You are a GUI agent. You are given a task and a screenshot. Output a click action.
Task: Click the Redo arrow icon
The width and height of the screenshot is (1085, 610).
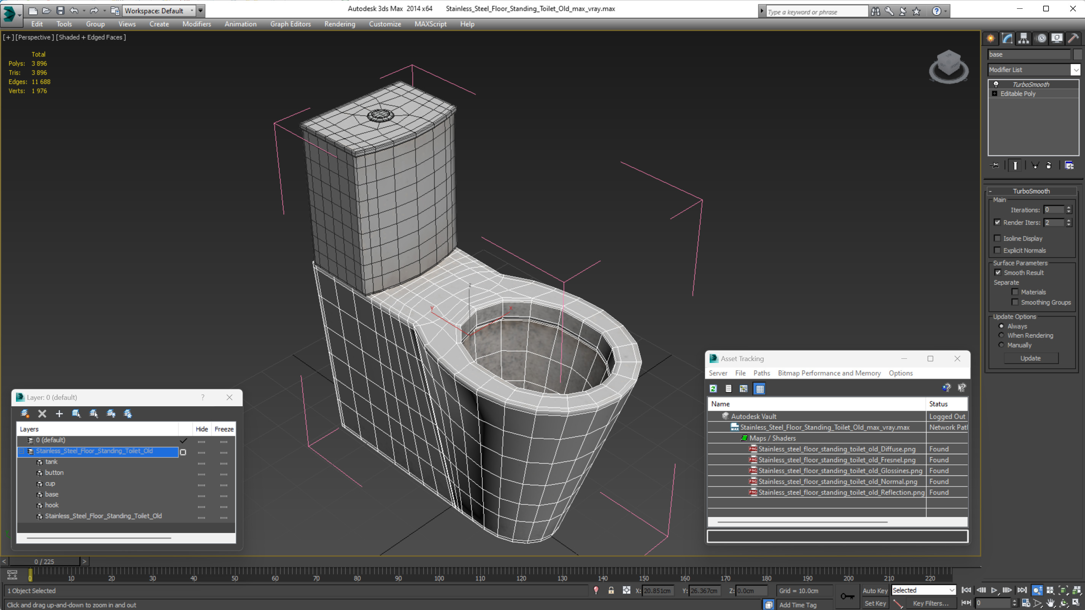pyautogui.click(x=94, y=11)
